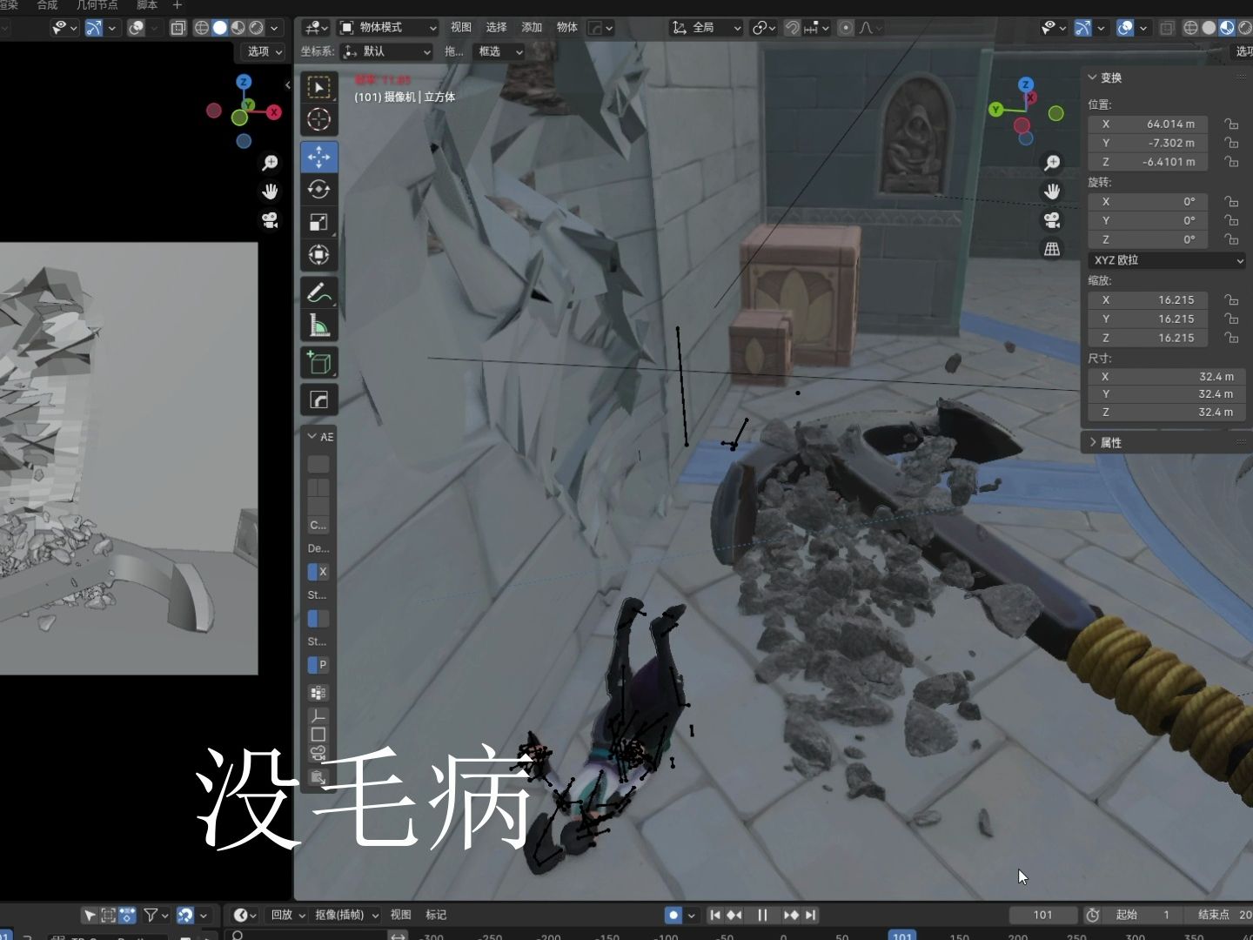Viewport: 1253px width, 940px height.
Task: Jump to the previous keyframe
Action: [735, 915]
